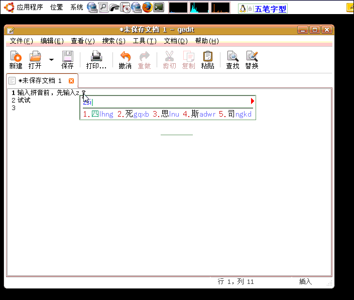Click line 1 text 输入拼音前
Image resolution: width=354 pixels, height=300 pixels.
[33, 92]
